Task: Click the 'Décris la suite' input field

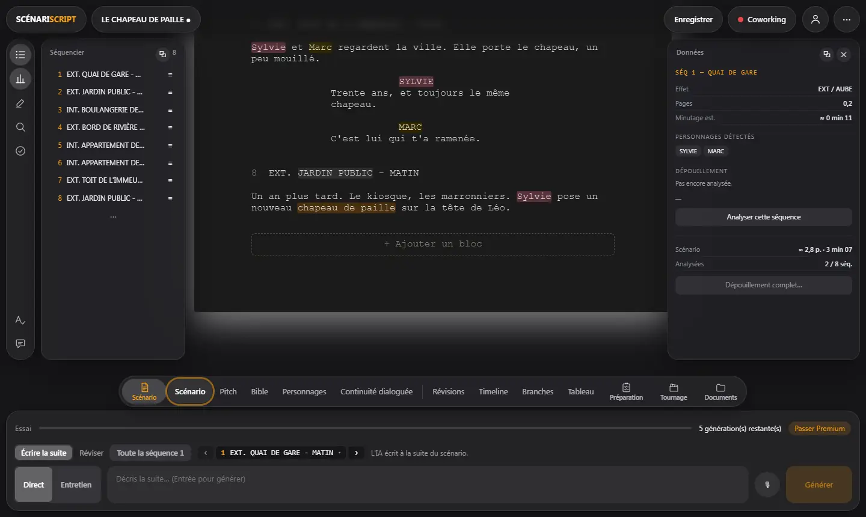Action: pos(428,485)
